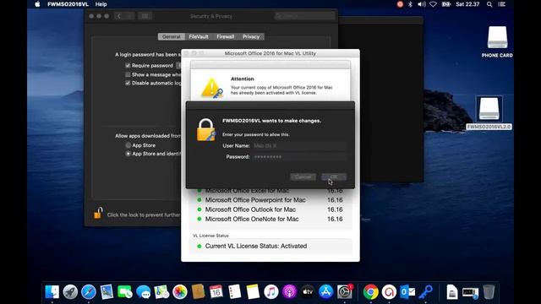Select App Store radio option
The width and height of the screenshot is (541, 304).
128,145
